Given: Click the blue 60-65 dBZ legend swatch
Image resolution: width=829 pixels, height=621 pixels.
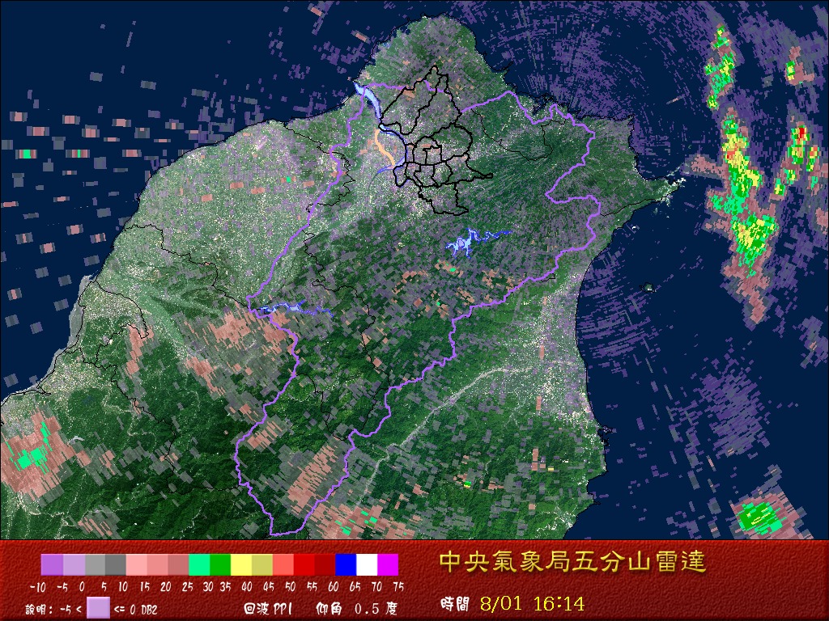Looking at the screenshot, I should [346, 564].
